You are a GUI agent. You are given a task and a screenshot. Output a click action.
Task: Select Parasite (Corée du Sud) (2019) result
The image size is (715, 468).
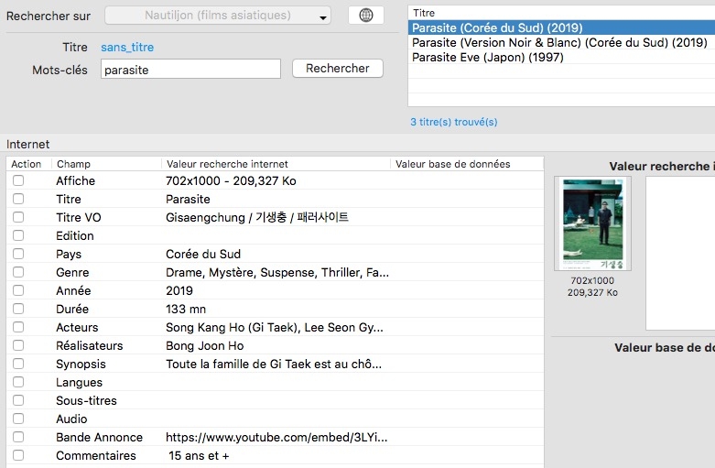(x=496, y=28)
